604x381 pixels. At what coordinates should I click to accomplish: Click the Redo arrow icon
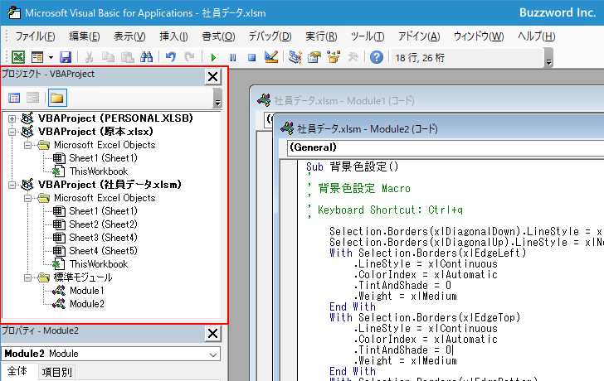[189, 57]
